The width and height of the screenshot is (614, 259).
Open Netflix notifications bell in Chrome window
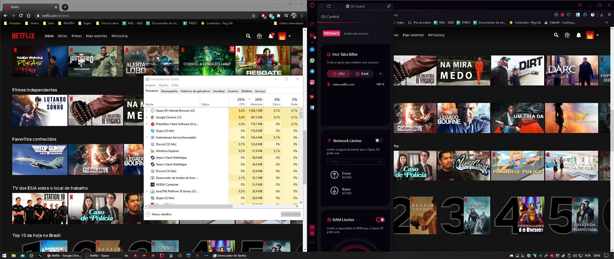(x=271, y=36)
